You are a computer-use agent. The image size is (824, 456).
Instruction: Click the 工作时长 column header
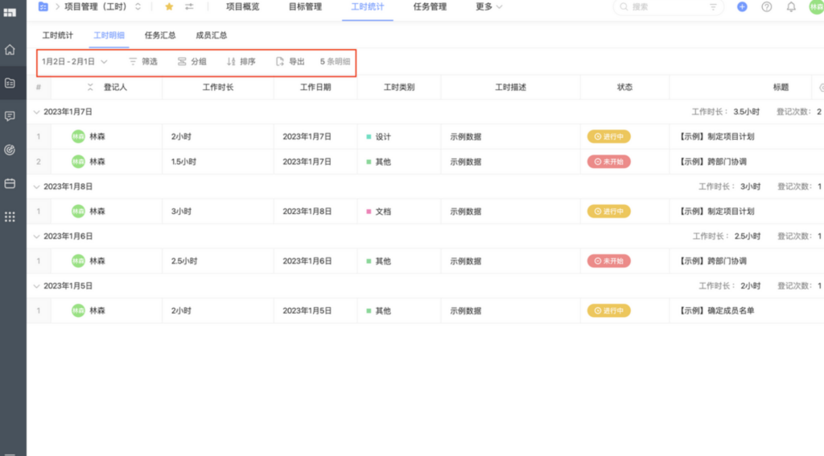[218, 87]
